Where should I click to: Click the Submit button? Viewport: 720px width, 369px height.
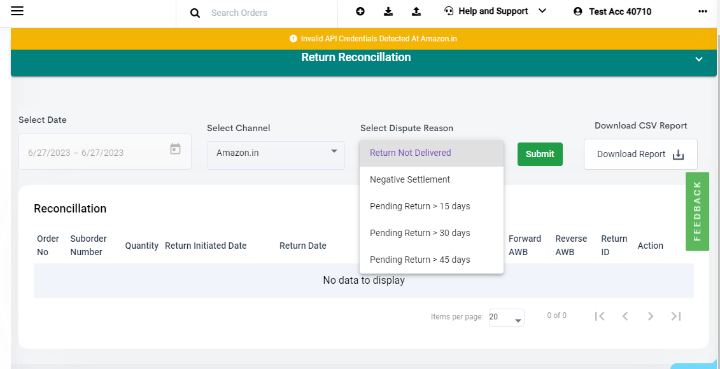[539, 154]
